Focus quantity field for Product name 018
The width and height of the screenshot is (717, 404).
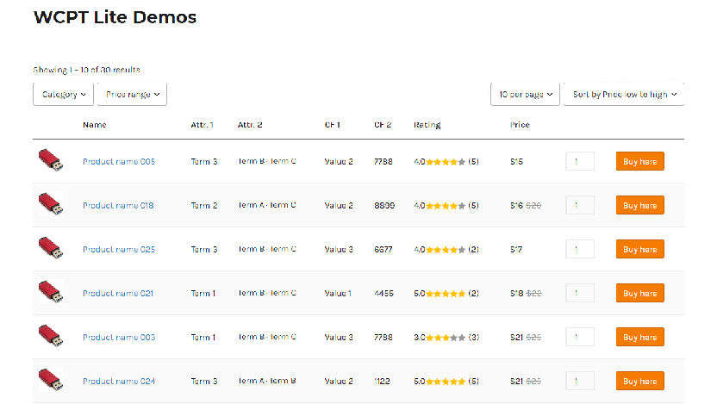(580, 205)
